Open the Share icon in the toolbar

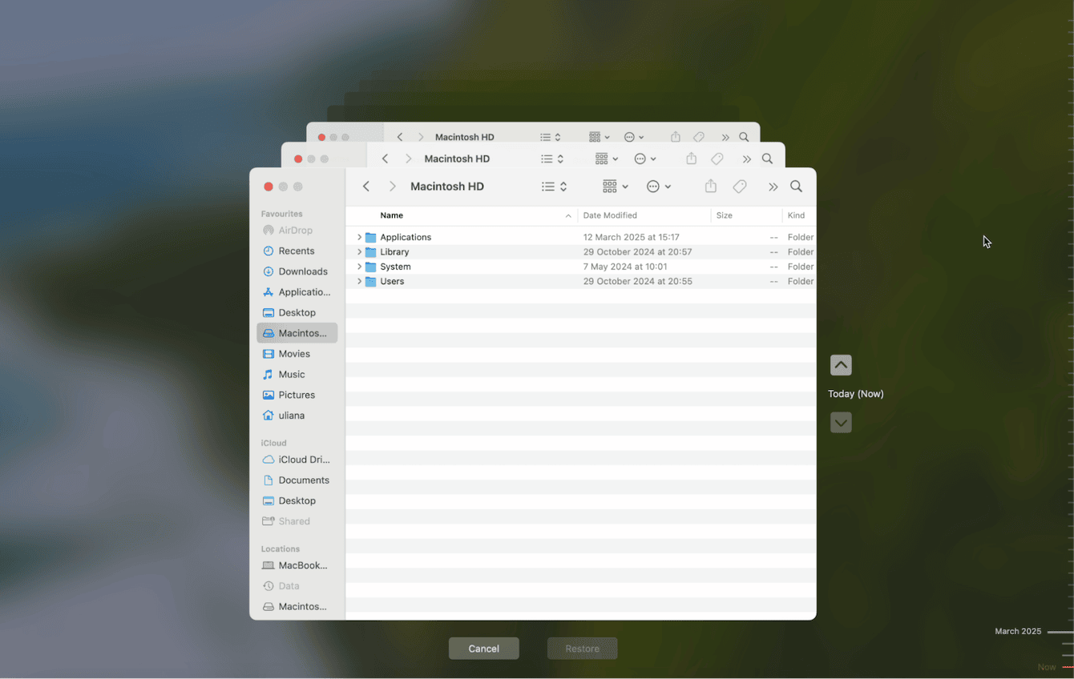click(x=710, y=186)
